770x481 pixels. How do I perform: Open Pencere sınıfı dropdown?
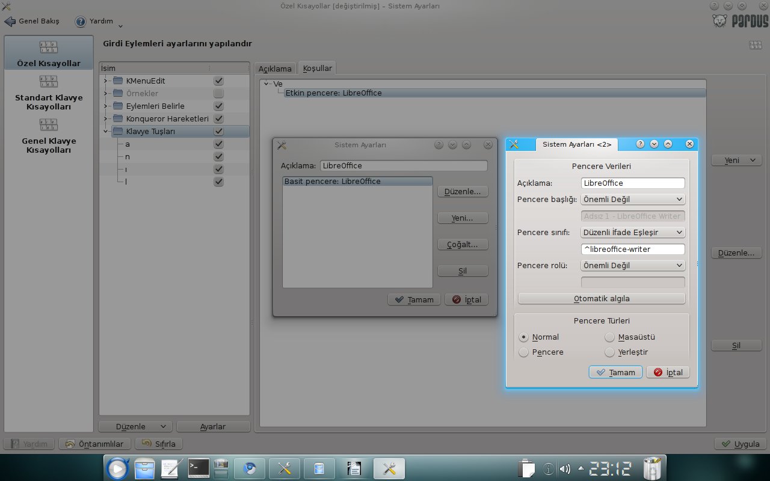(x=633, y=232)
